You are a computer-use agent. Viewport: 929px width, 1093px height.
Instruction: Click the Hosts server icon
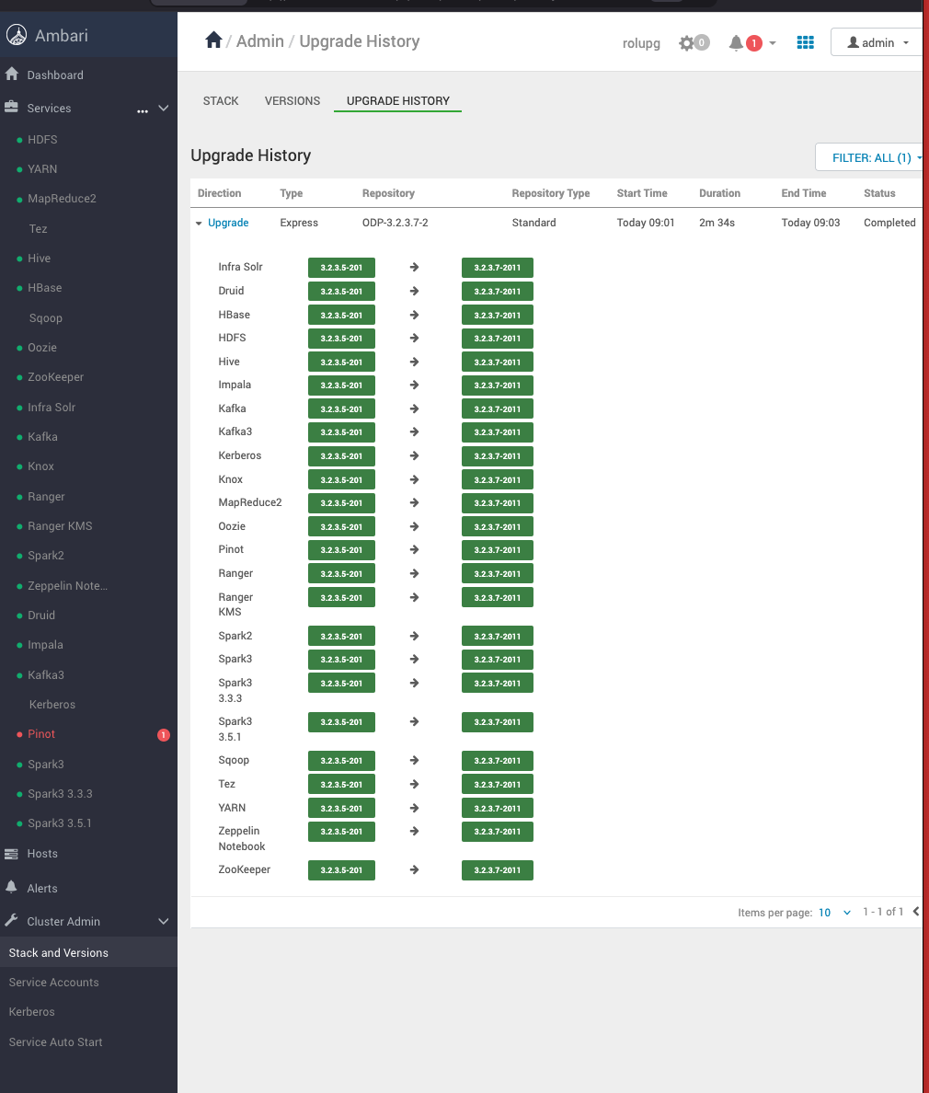11,853
